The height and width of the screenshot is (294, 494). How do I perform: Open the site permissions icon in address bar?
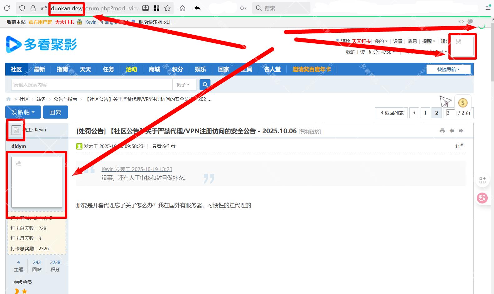coord(44,8)
